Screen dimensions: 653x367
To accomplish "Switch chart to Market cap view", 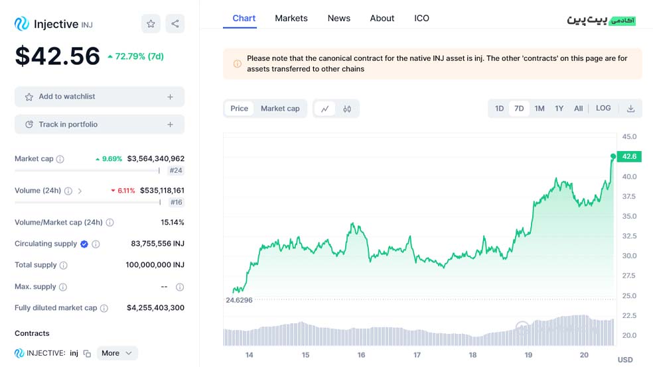I will [x=280, y=109].
